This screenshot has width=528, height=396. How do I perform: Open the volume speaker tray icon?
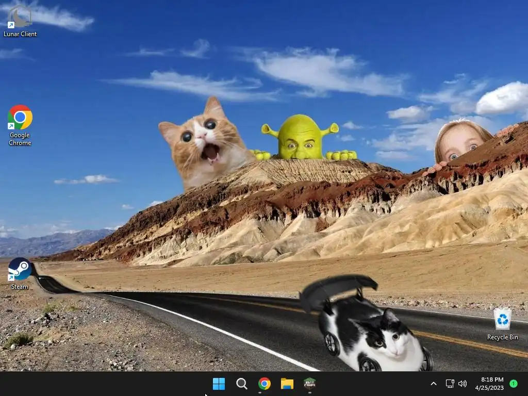(463, 384)
